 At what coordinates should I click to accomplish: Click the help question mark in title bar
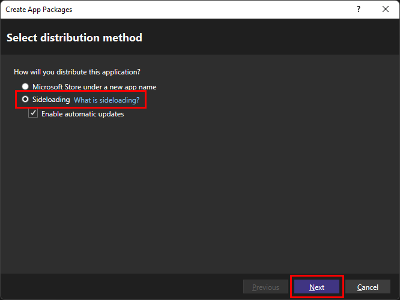coord(359,10)
